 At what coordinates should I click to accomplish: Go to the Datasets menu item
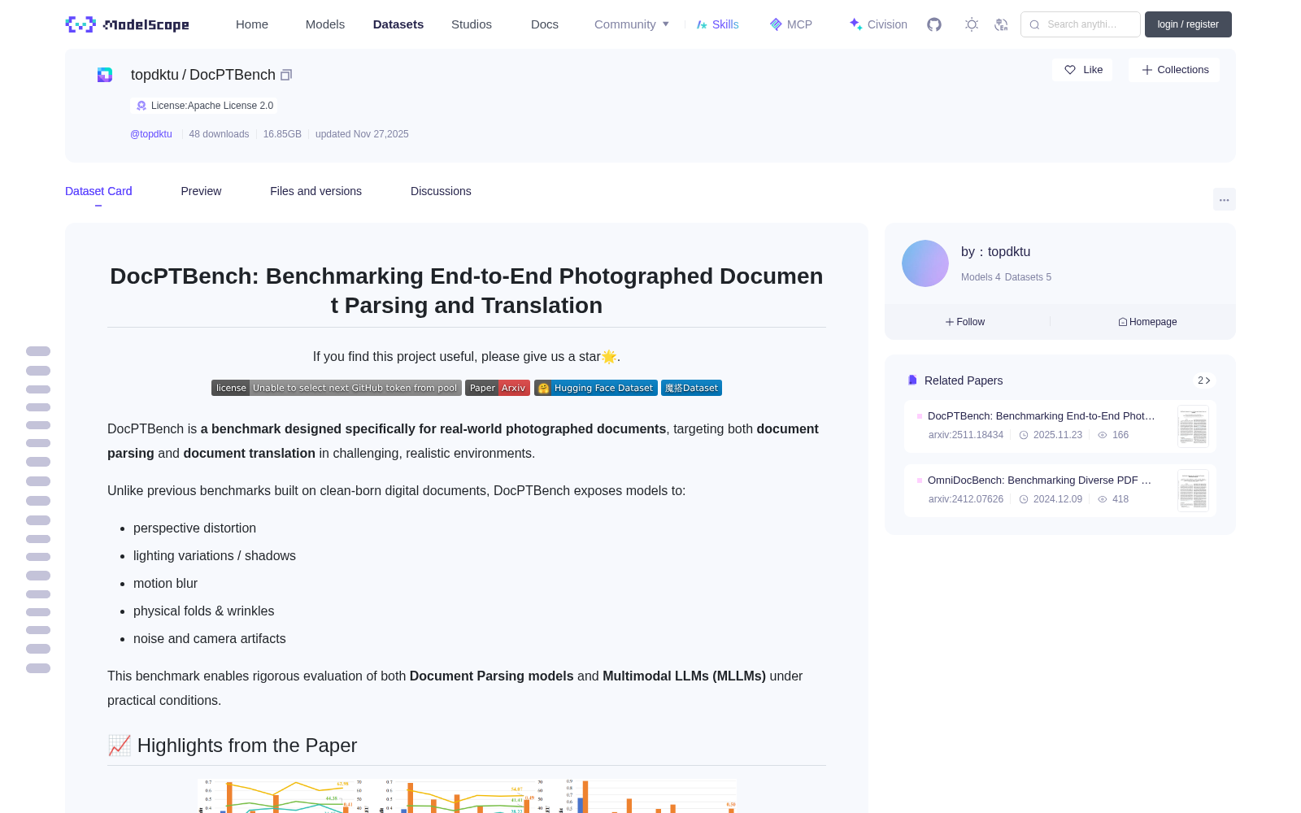pyautogui.click(x=398, y=24)
